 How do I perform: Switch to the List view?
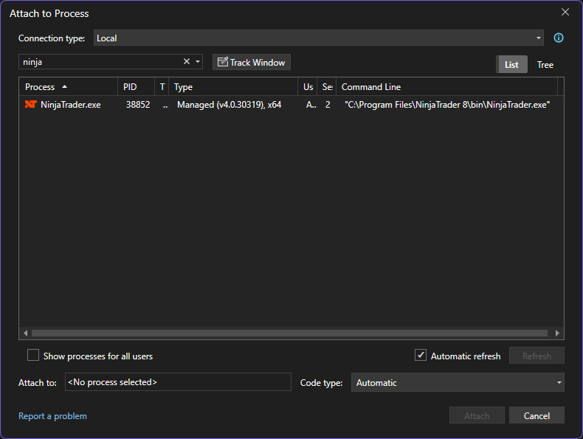click(x=511, y=65)
